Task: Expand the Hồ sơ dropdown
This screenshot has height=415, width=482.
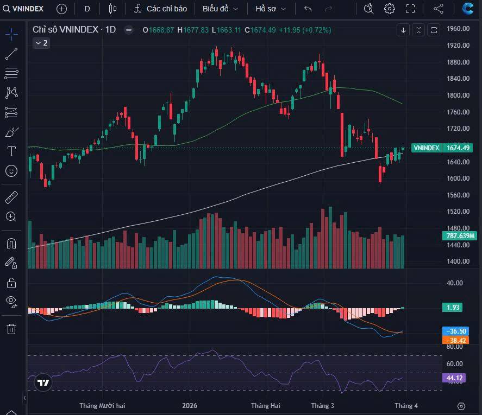Action: point(271,9)
